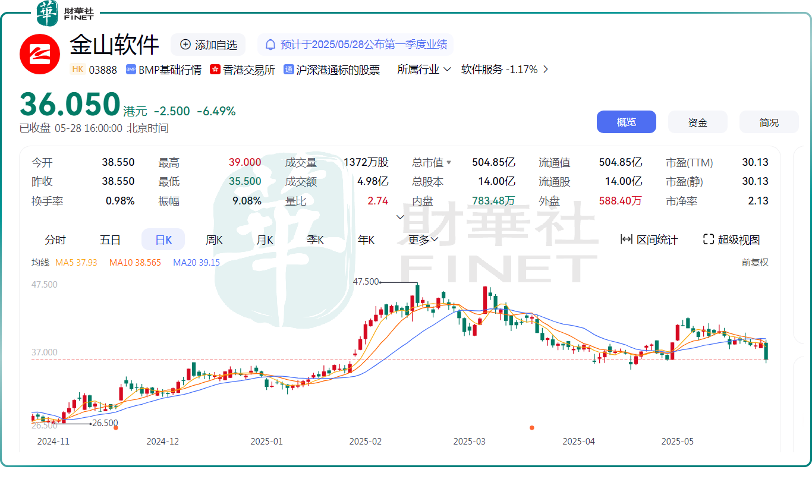This screenshot has width=812, height=479.
Task: Select the 月K chart tab
Action: point(265,239)
